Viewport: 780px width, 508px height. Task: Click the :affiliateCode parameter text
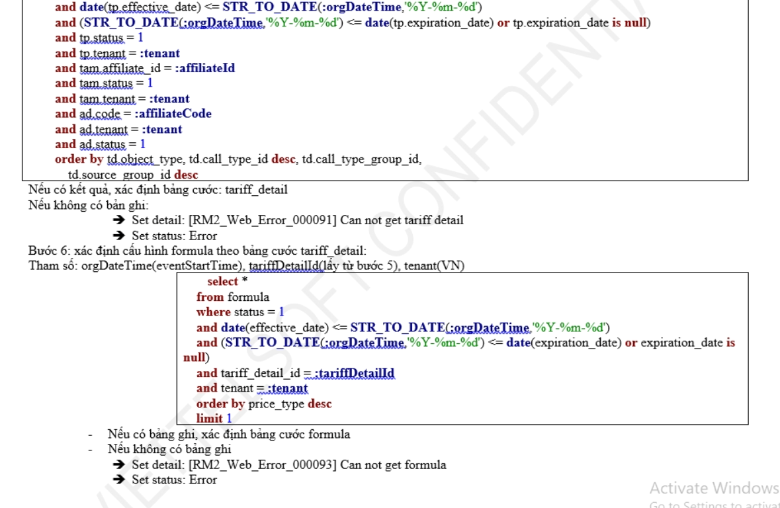coord(173,114)
